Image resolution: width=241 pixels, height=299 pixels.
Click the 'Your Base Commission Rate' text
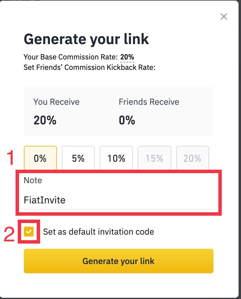[71, 57]
